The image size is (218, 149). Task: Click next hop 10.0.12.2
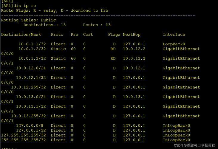(x=134, y=49)
